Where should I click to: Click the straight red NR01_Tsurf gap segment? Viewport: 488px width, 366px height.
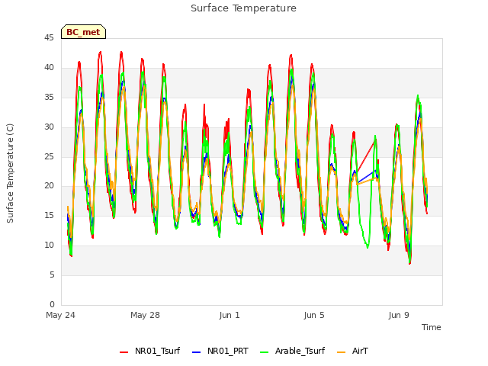[366, 156]
